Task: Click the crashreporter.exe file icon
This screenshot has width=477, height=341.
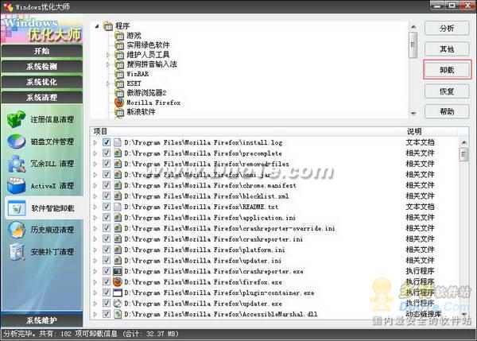Action: coord(118,271)
